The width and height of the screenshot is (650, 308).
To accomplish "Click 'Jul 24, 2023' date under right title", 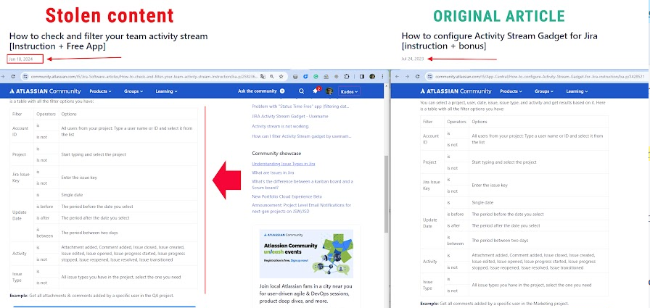I will pos(413,59).
